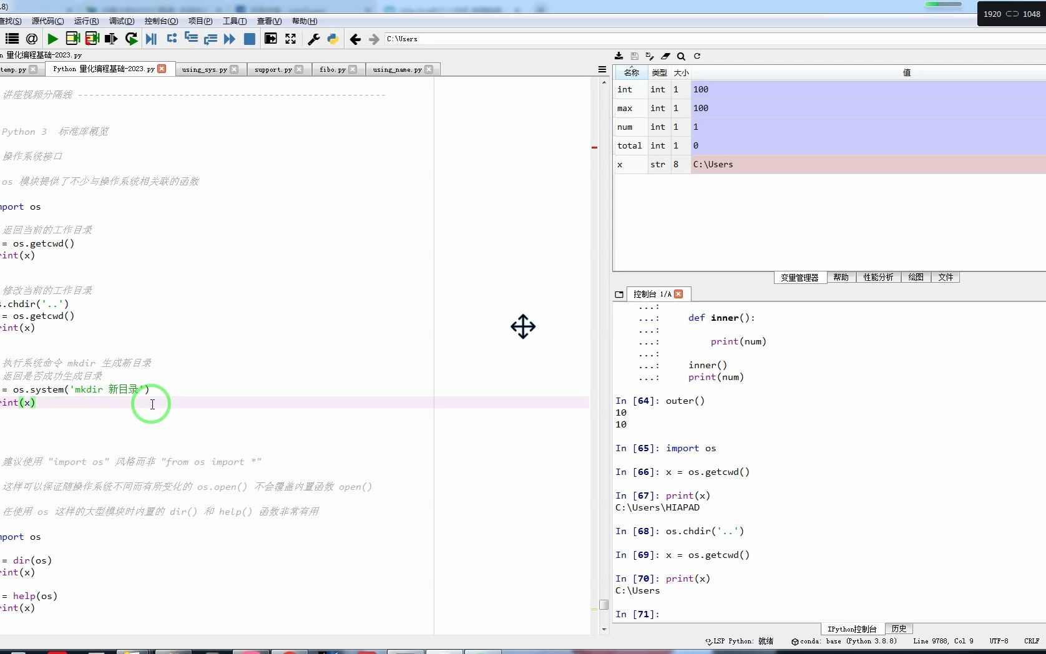Click the import data icon in Variable Explorer
Viewport: 1046px width, 654px height.
click(618, 56)
